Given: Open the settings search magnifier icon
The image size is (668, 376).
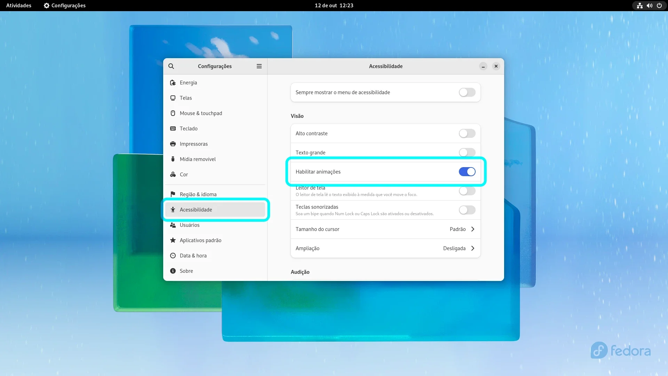Looking at the screenshot, I should (x=171, y=66).
